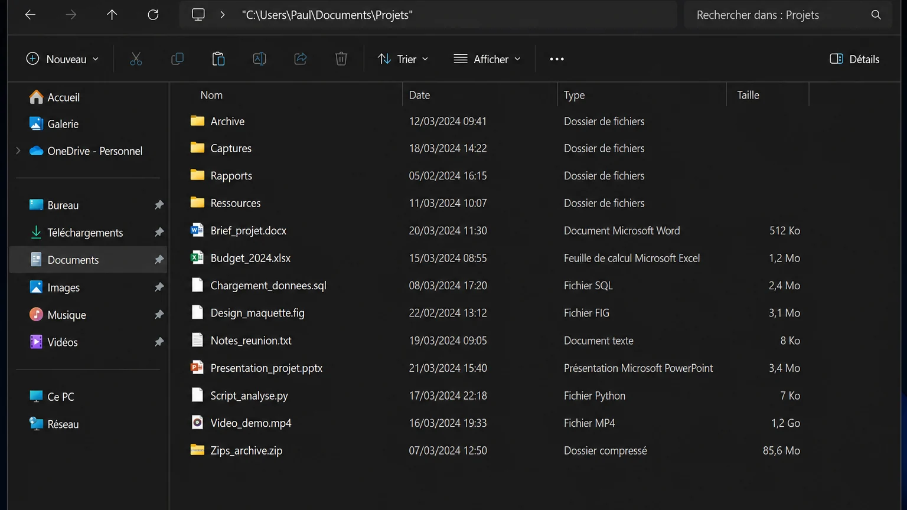Screen dimensions: 907x510
Task: Select the Budget_2024.xlsx file
Action: click(x=495, y=258)
